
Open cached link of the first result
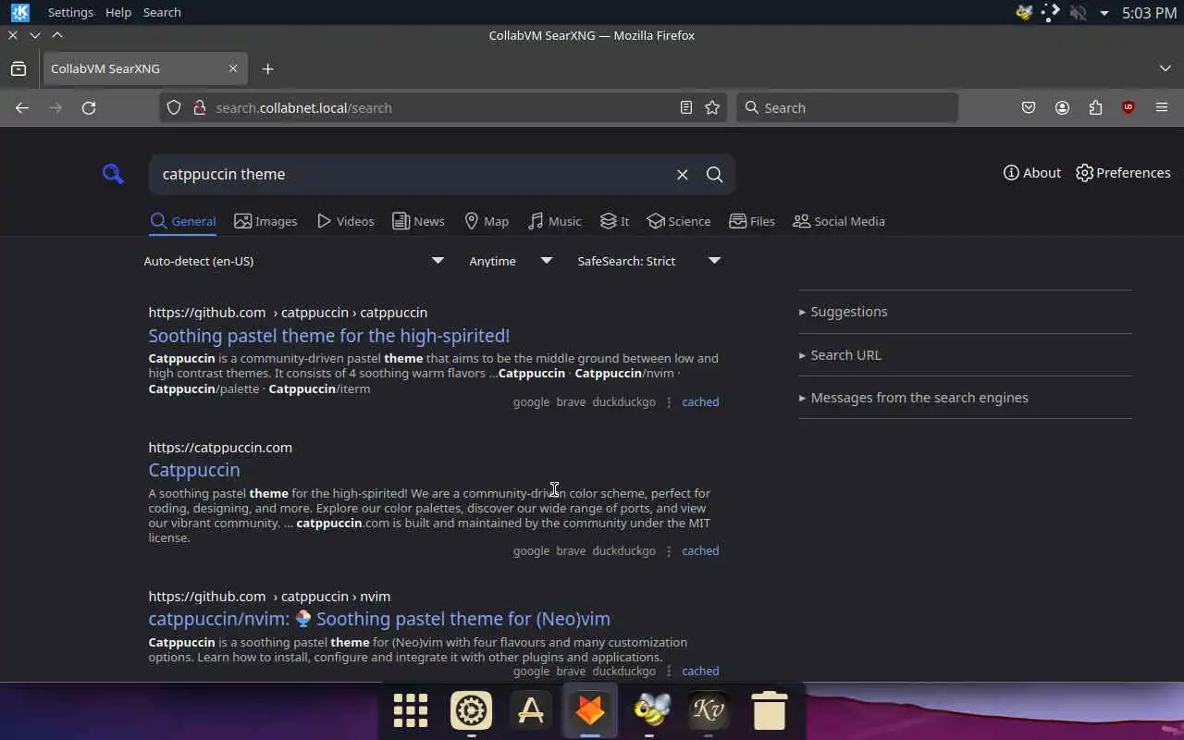[700, 401]
